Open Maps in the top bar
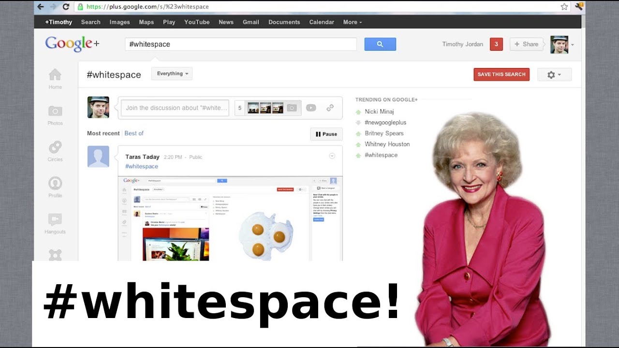Image resolution: width=619 pixels, height=348 pixels. (x=147, y=22)
